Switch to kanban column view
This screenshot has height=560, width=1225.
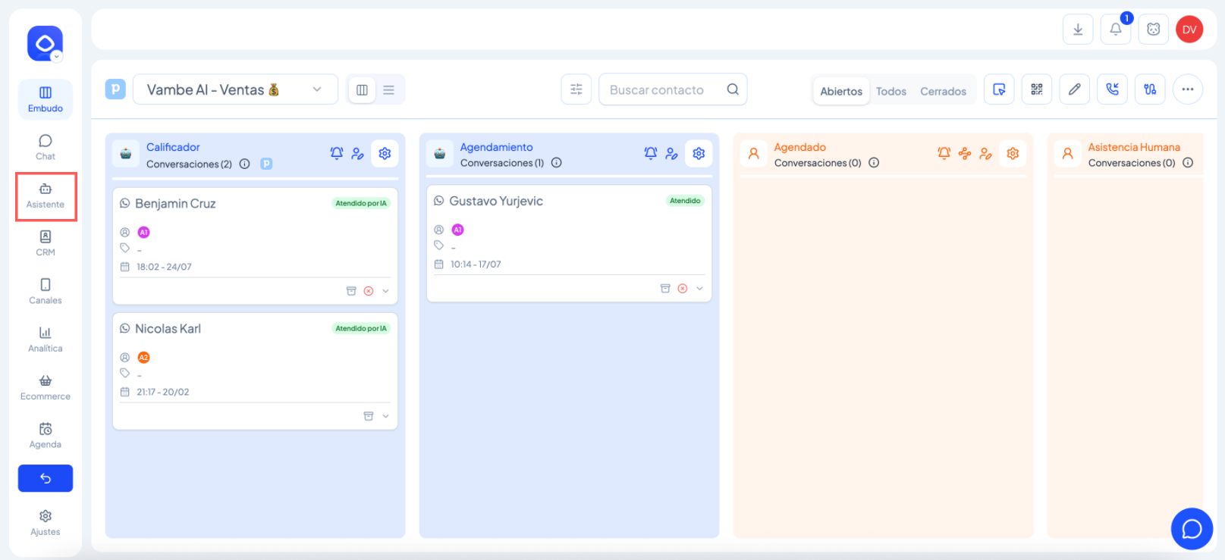[x=362, y=90]
